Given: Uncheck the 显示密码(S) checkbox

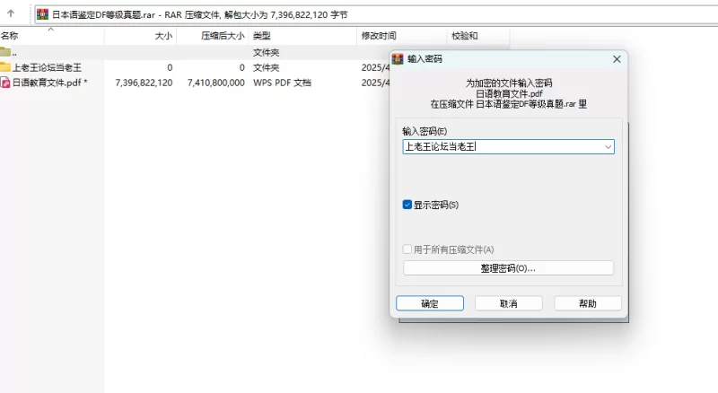Looking at the screenshot, I should click(x=407, y=205).
